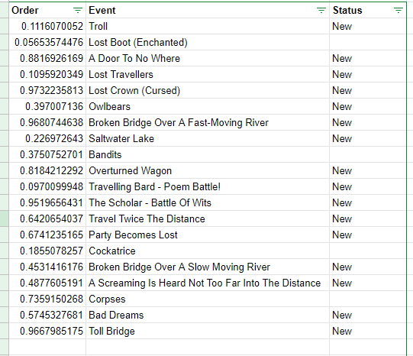This screenshot has height=356, width=413.
Task: Select the Overturned Wagon cell
Action: pos(208,171)
